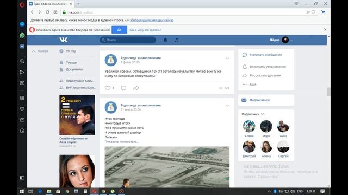Focus the VK search field

pos(128,40)
